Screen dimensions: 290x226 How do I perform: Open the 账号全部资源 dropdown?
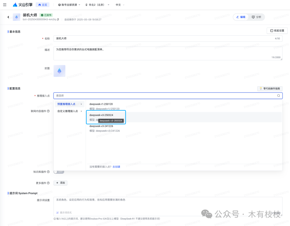69,5
